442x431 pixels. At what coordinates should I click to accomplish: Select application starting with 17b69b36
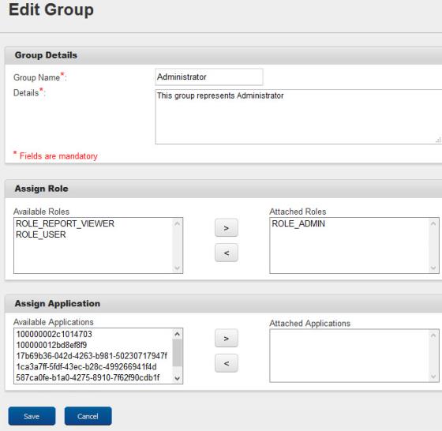92,356
